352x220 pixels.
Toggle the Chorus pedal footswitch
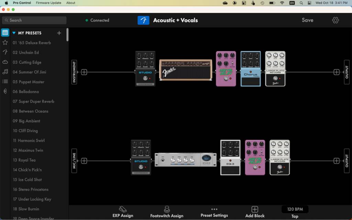(251, 81)
